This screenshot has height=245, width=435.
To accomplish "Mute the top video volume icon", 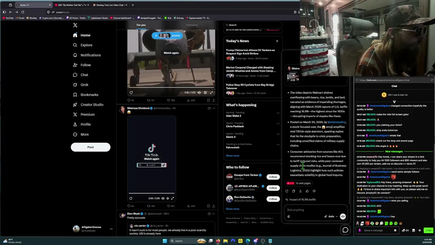I will coord(199,93).
